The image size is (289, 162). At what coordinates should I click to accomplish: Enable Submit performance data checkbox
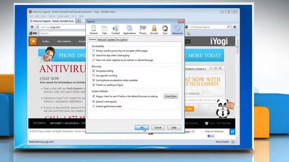(93, 106)
